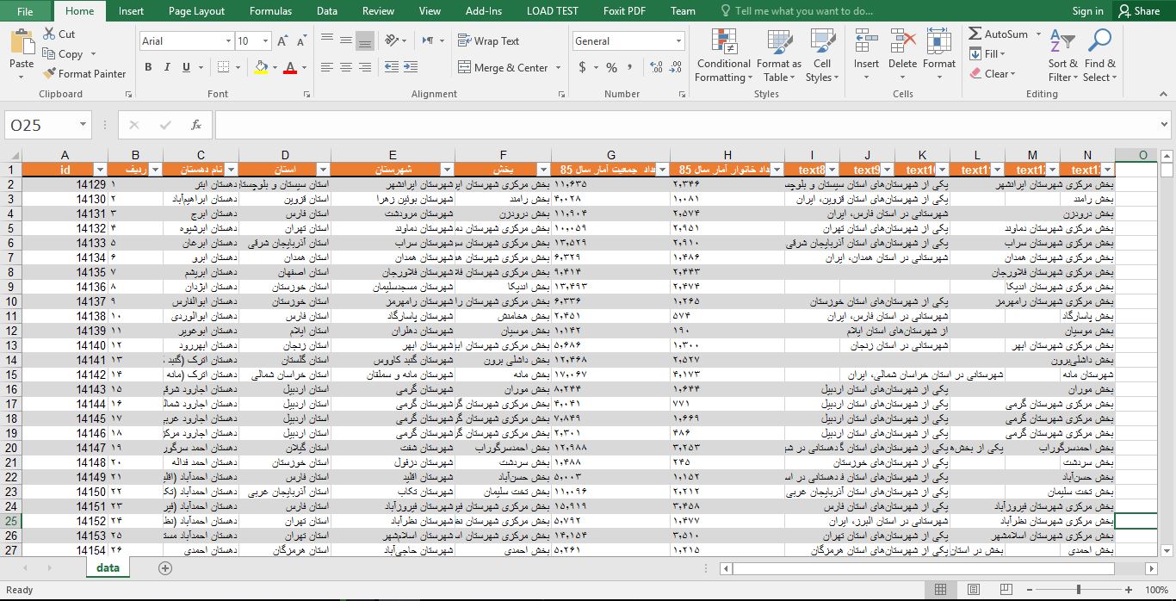The image size is (1176, 601).
Task: Select the data sheet tab
Action: pyautogui.click(x=108, y=567)
